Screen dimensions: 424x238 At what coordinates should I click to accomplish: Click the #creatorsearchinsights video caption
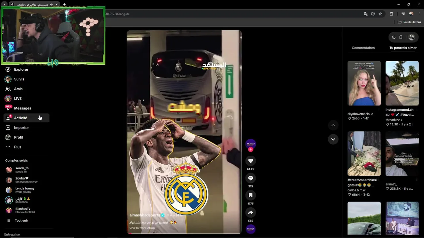coord(362,182)
